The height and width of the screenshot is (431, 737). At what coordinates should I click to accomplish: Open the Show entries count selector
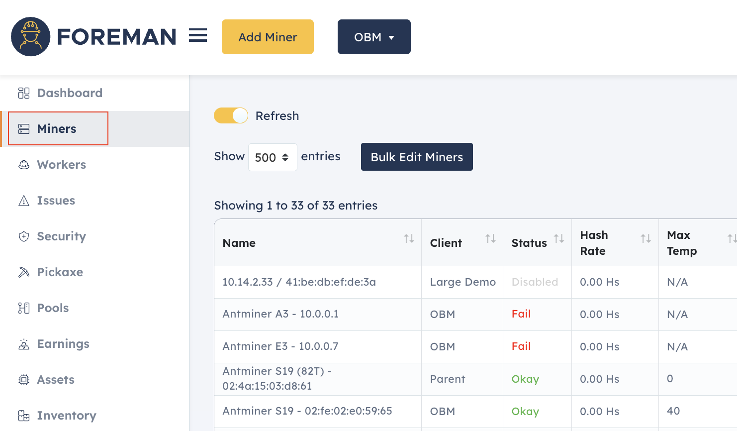point(273,157)
